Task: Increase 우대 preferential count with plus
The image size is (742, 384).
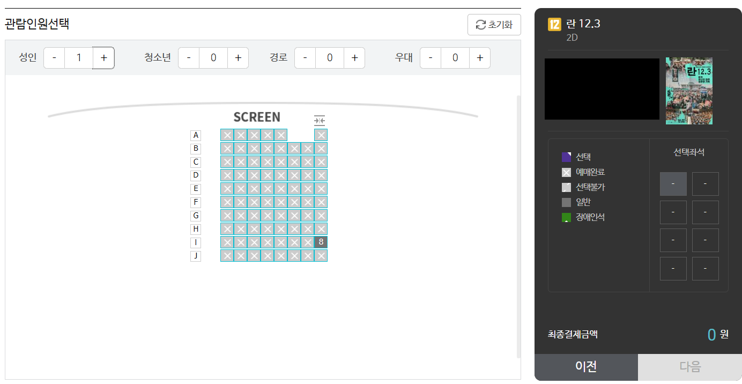Action: [480, 58]
